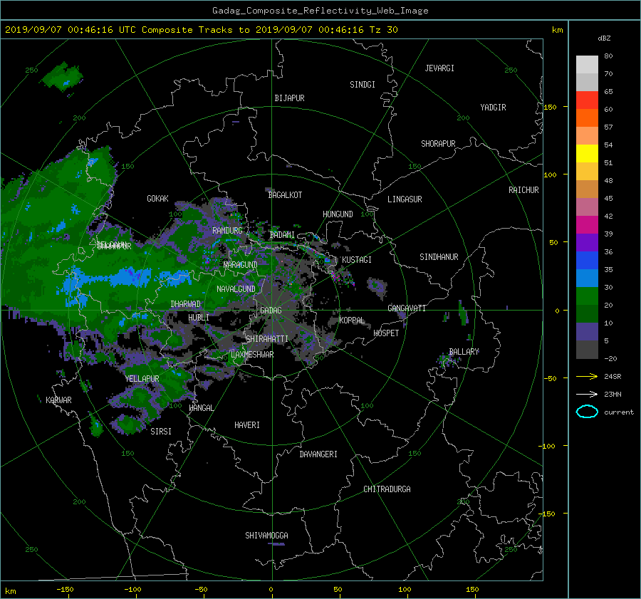Click the BALLARY city label
Image resolution: width=641 pixels, height=599 pixels.
(x=464, y=352)
